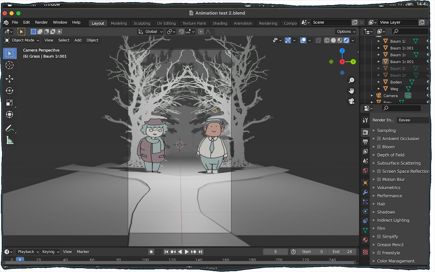Switch to the UV Editing workspace tab

[166, 23]
